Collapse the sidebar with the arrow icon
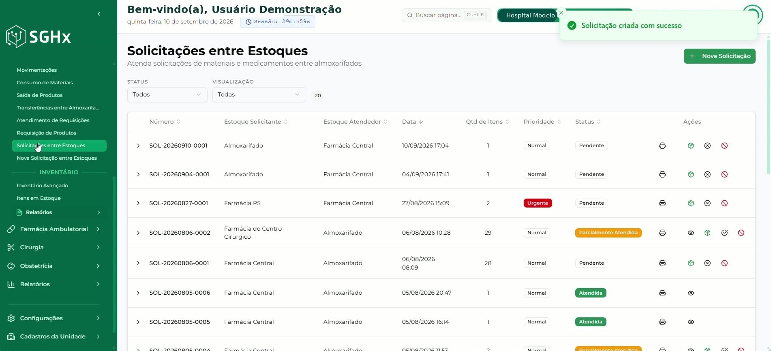 pyautogui.click(x=99, y=14)
